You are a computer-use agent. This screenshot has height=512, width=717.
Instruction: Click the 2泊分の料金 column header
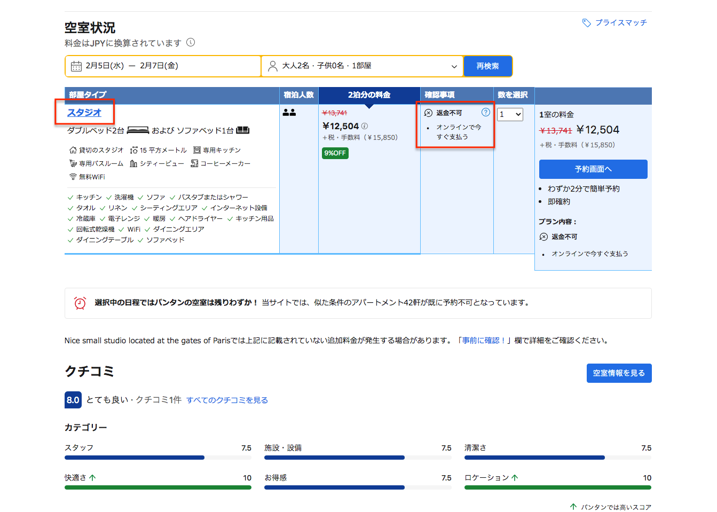pos(369,95)
